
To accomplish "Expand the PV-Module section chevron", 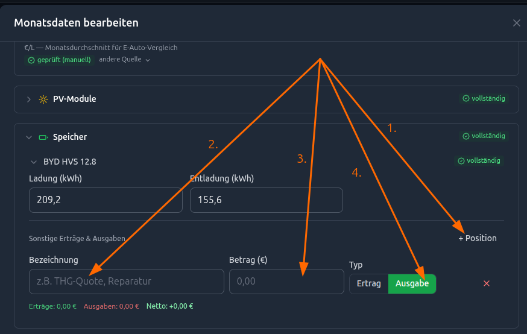I will (x=29, y=99).
